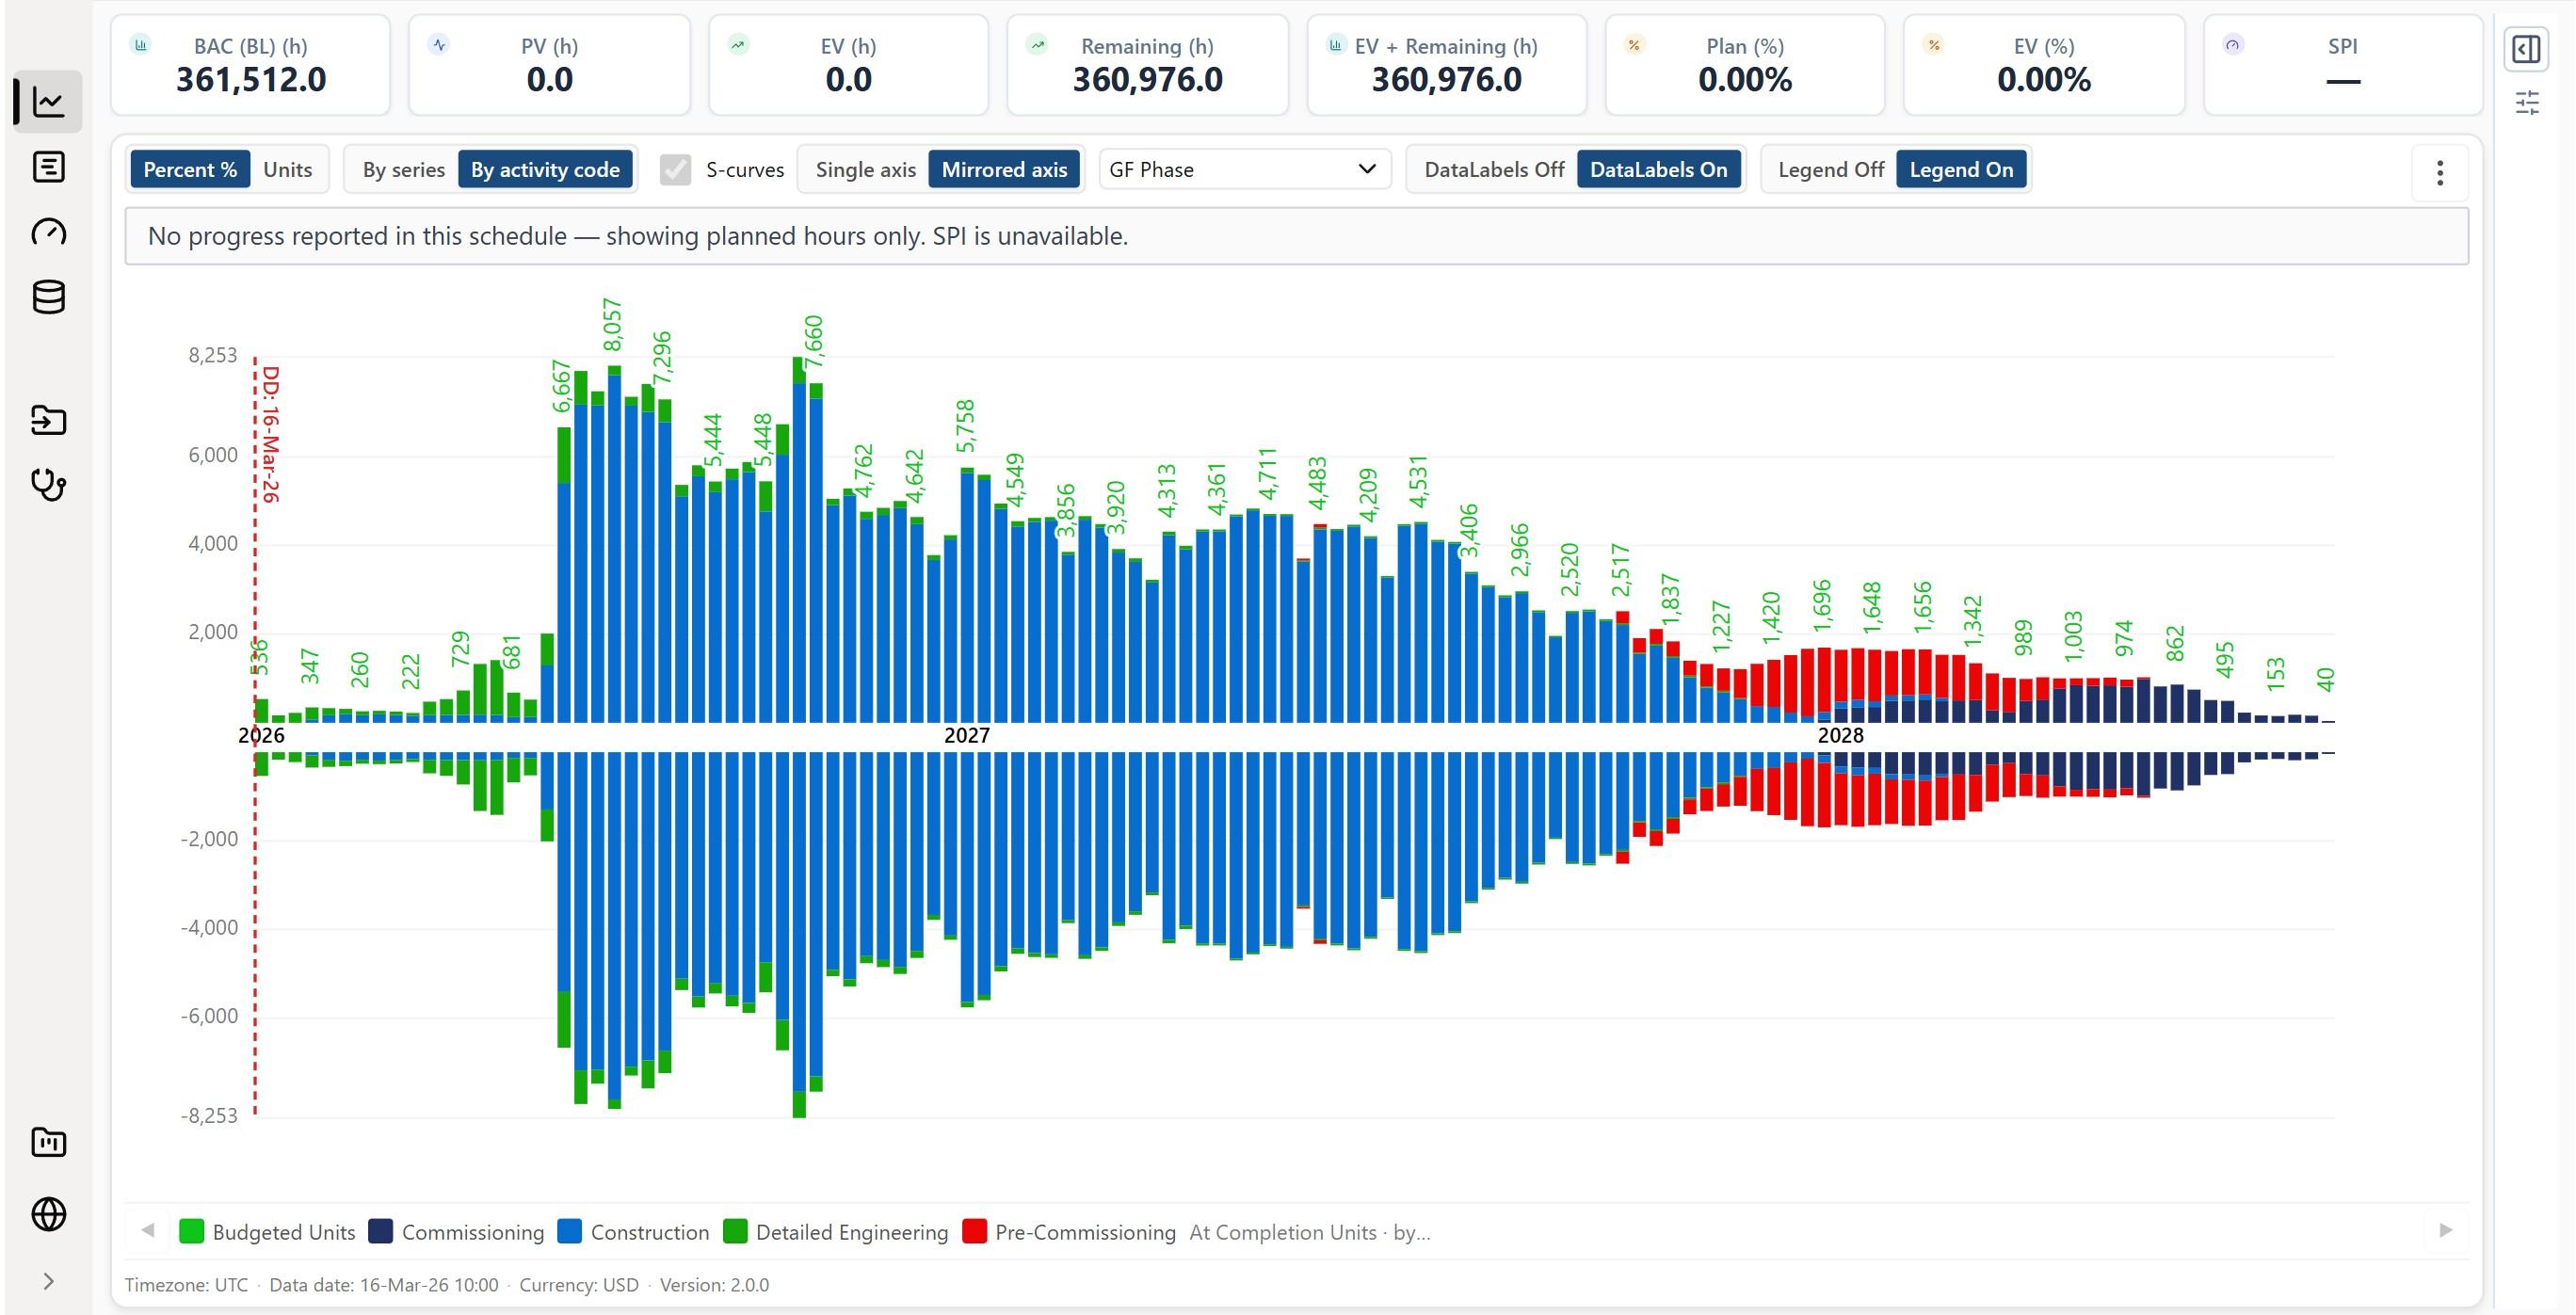The height and width of the screenshot is (1315, 2576).
Task: Click the Plan (%) card icon
Action: coord(1634,44)
